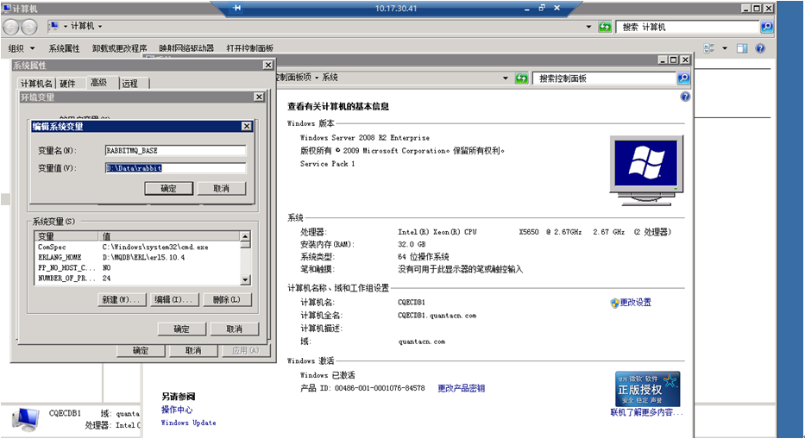Click the Microsoft genuine software badge
The width and height of the screenshot is (805, 445).
(648, 389)
